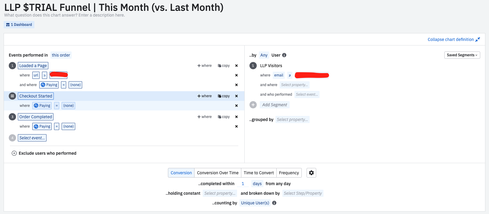Open the Frequency tab
Image resolution: width=489 pixels, height=214 pixels.
(289, 173)
